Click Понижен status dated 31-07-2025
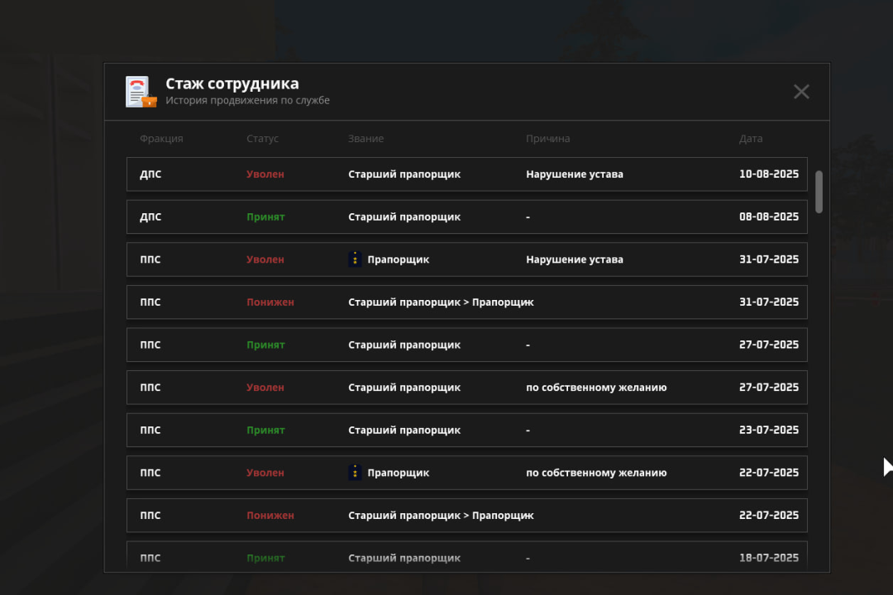Screen dimensions: 893x595 pyautogui.click(x=270, y=302)
